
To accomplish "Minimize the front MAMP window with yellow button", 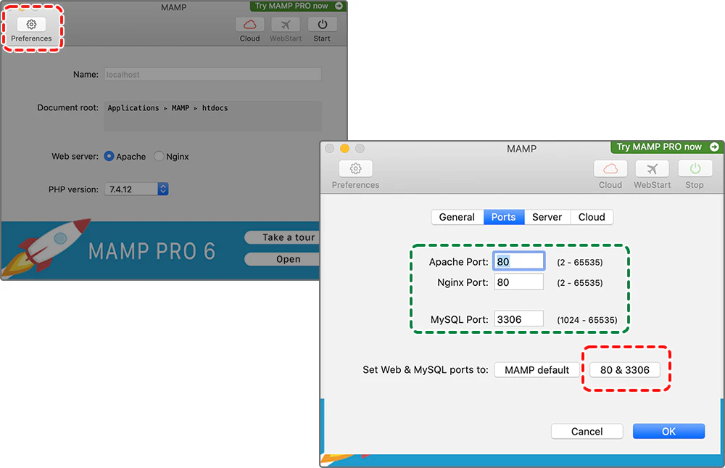I will [344, 148].
